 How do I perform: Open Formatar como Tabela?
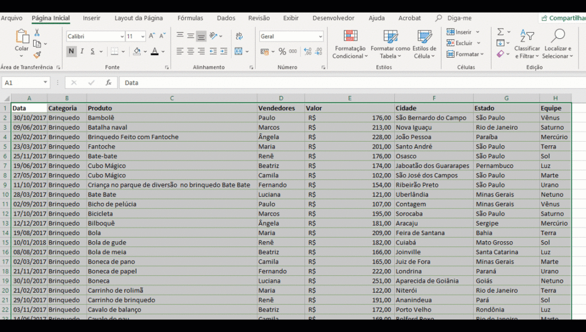coord(390,45)
